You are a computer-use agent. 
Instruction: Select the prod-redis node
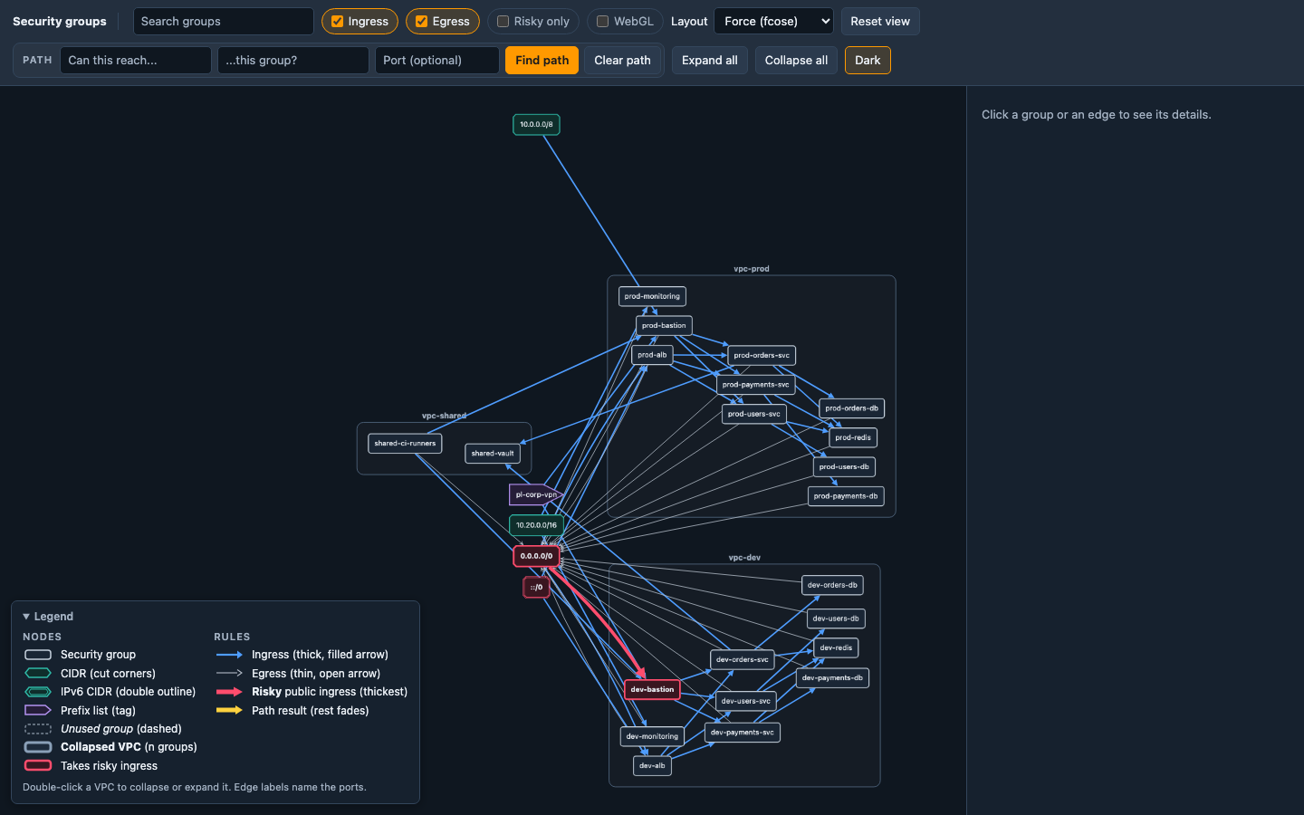click(x=853, y=437)
